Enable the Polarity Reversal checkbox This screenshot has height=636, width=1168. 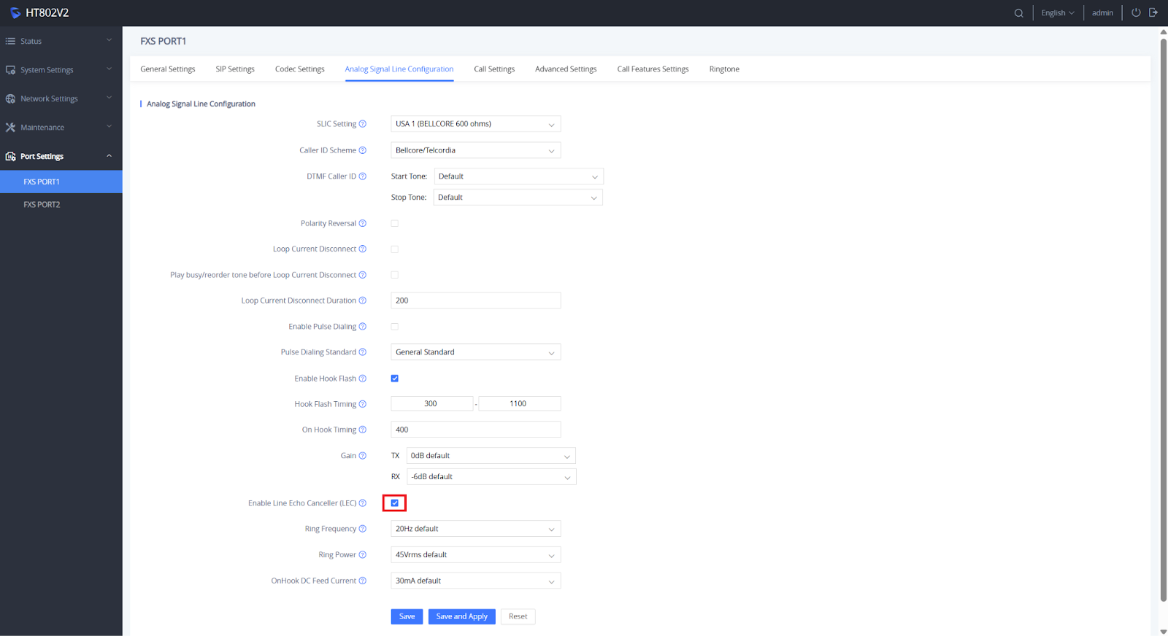(x=395, y=223)
